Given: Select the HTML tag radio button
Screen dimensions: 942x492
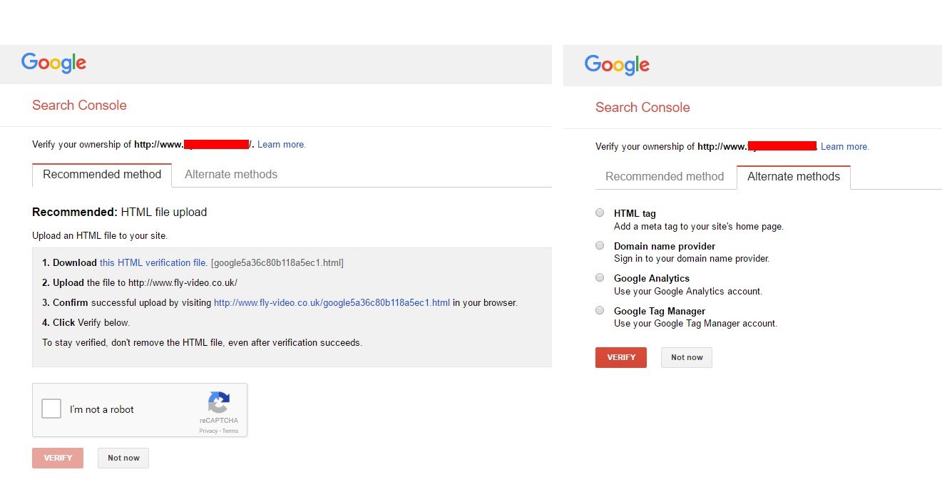Looking at the screenshot, I should click(600, 212).
